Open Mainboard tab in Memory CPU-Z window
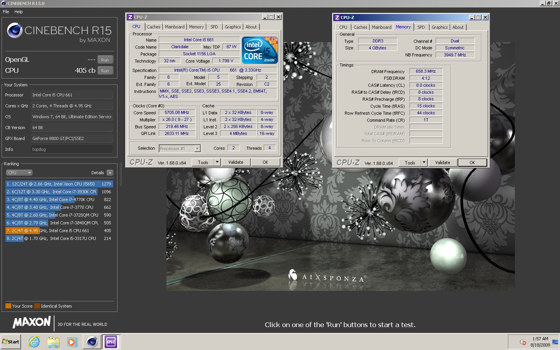 pyautogui.click(x=381, y=27)
